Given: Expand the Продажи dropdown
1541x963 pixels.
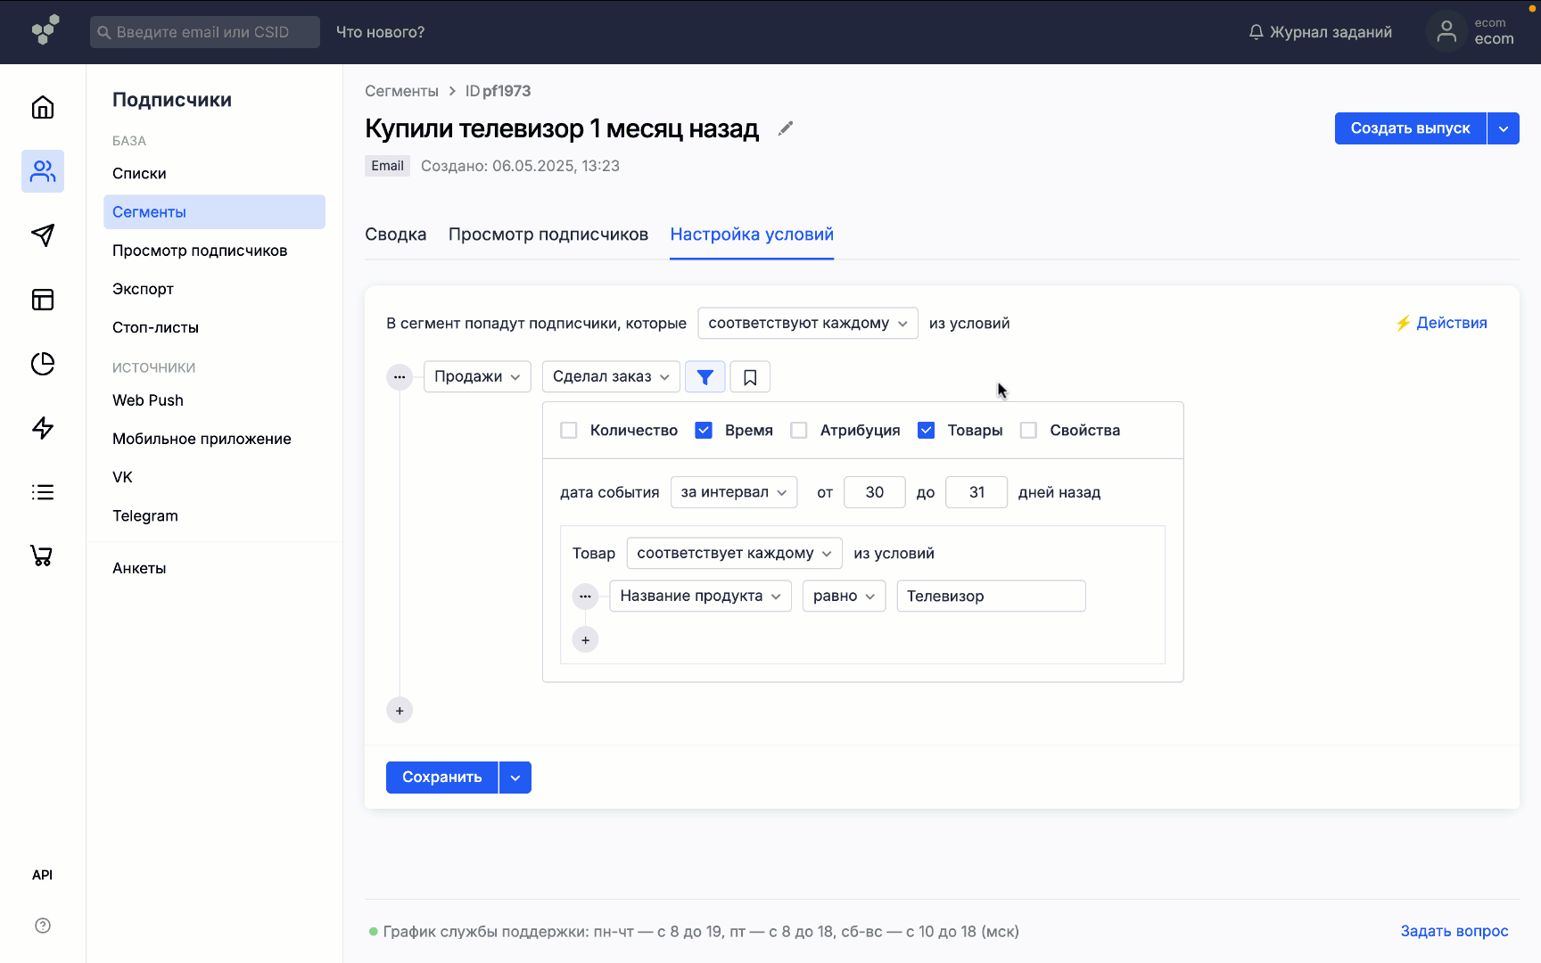Looking at the screenshot, I should tap(477, 377).
